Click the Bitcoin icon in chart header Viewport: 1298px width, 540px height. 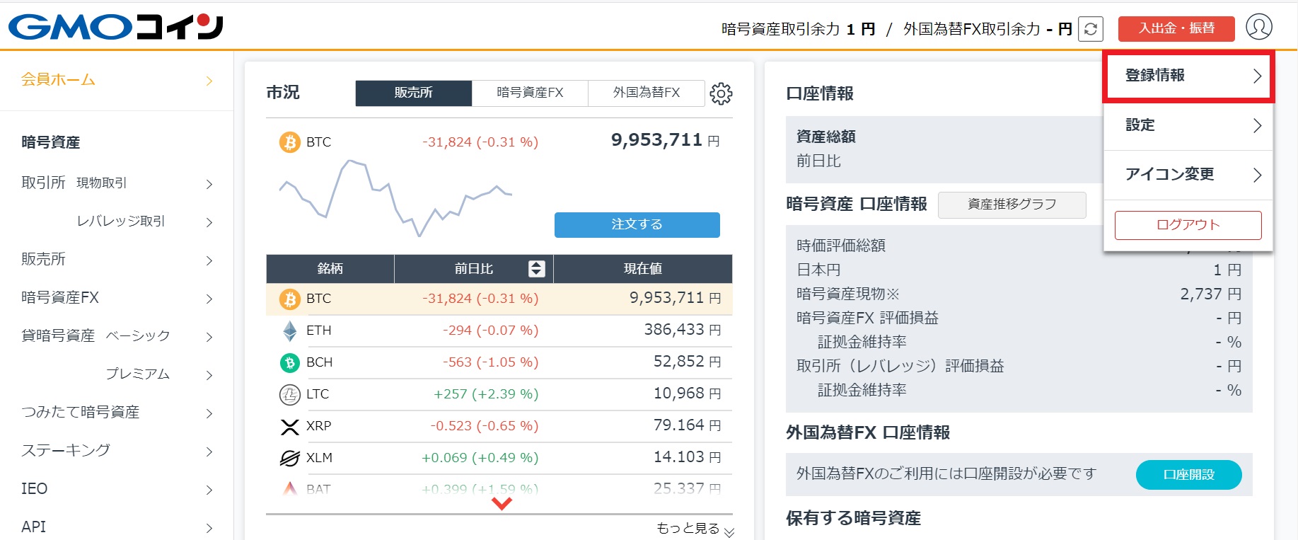click(289, 142)
